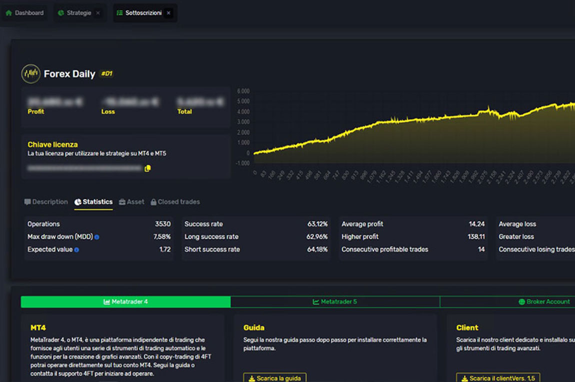Select the Metatrader 4 platform tab

tap(125, 302)
